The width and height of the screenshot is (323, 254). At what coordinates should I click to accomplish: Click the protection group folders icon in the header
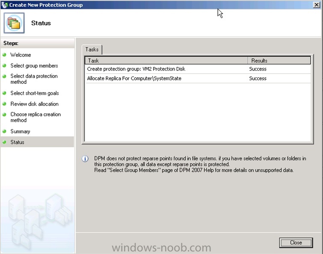(x=14, y=23)
